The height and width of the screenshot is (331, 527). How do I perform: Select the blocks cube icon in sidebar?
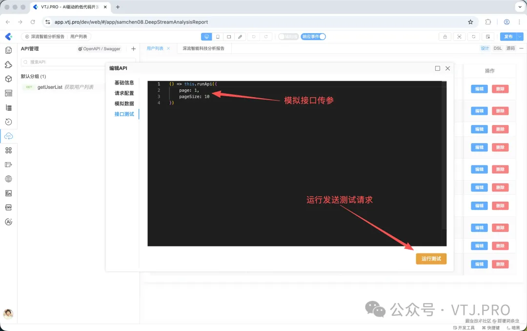click(x=8, y=79)
